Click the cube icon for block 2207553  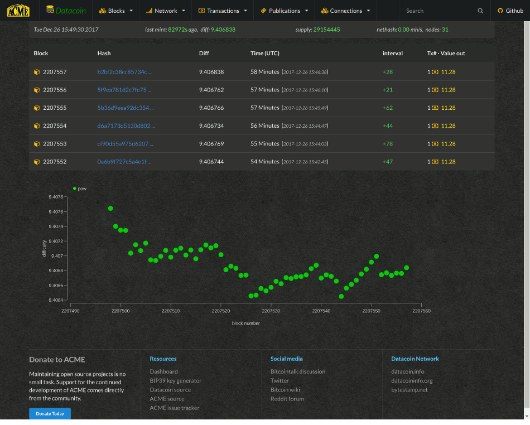[37, 143]
